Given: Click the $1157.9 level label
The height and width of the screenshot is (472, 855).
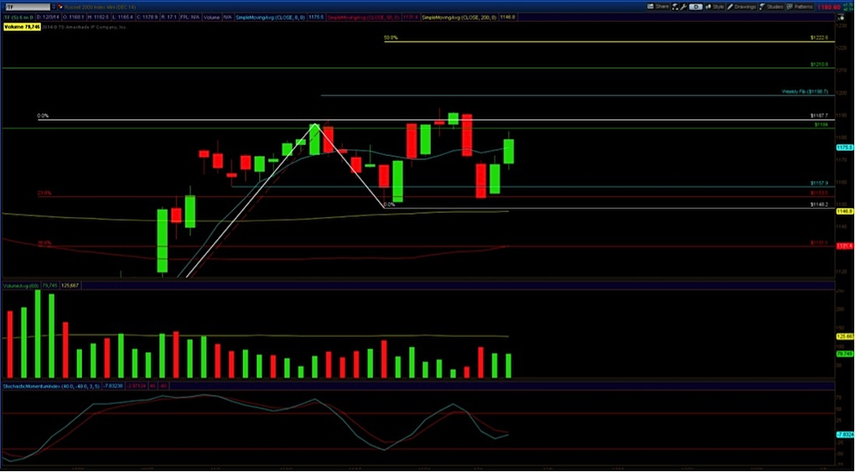Looking at the screenshot, I should 819,183.
